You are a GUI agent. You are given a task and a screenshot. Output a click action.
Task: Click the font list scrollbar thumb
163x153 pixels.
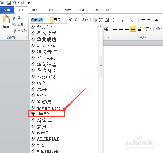(100, 66)
